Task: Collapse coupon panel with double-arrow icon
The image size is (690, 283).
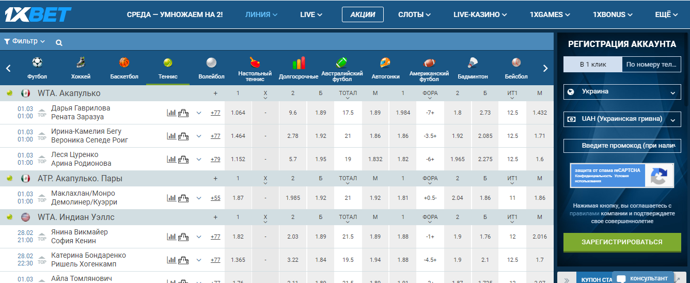Action: pyautogui.click(x=566, y=279)
